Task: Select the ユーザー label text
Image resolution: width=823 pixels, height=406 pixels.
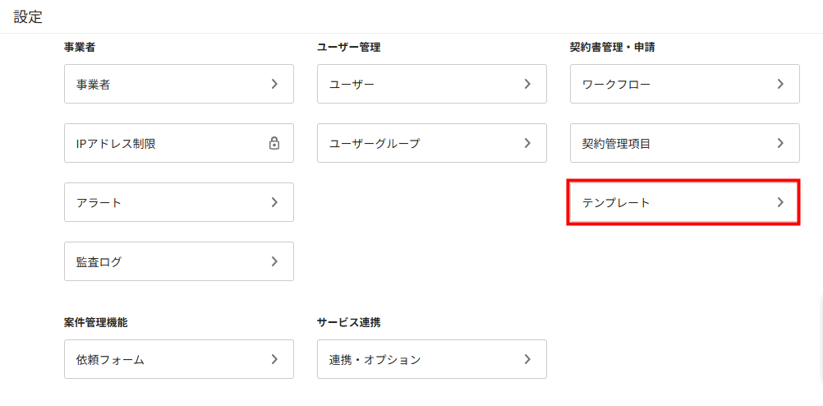Action: [352, 84]
